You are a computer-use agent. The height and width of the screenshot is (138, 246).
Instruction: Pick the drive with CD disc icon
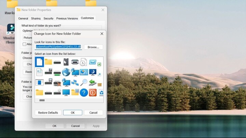[57, 92]
